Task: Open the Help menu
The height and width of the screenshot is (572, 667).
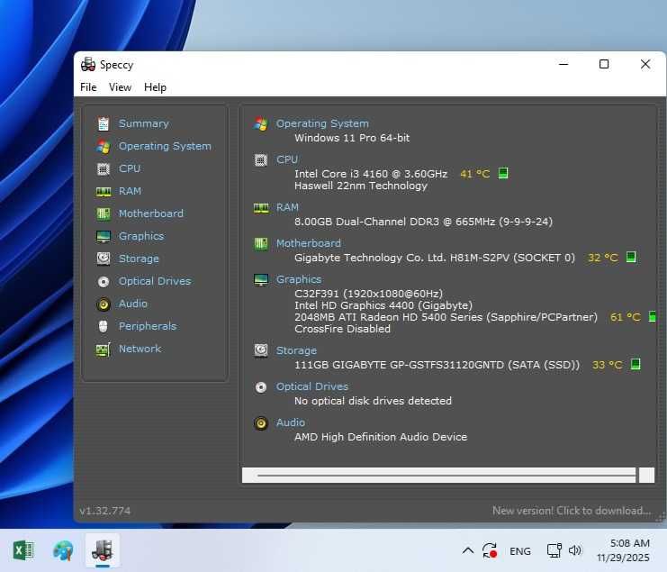Action: (155, 87)
